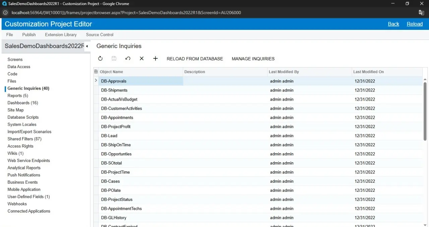Click the grid vertical scrollbar thumb
Image resolution: width=429 pixels, height=227 pixels.
click(x=425, y=111)
